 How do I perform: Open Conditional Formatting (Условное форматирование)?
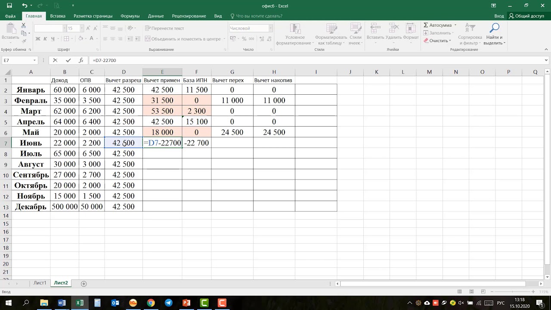click(x=295, y=34)
